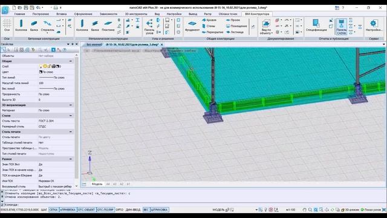Collapse the Стили properties section
This screenshot has height=218, width=387.
pos(71,116)
